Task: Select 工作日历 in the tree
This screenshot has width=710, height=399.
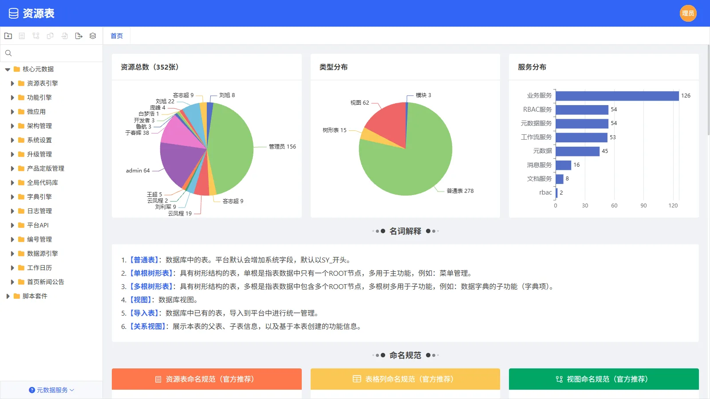Action: [39, 268]
